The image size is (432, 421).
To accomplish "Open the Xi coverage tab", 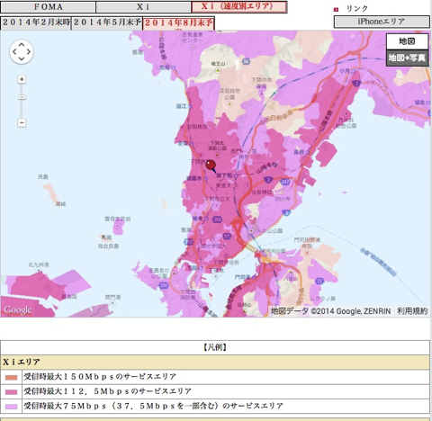I will pos(143,7).
